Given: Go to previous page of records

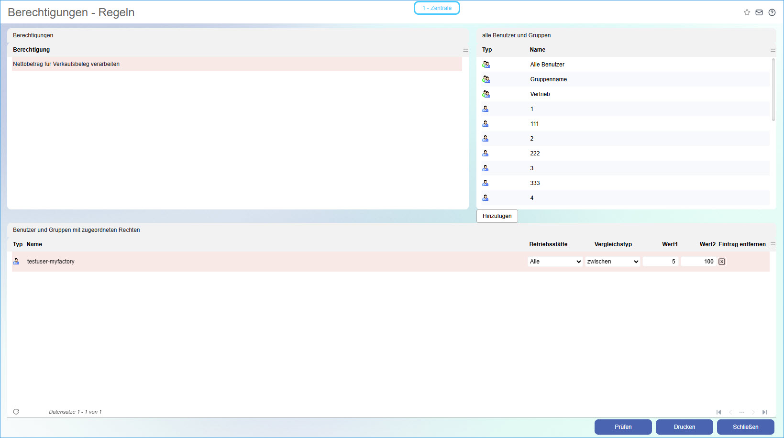Looking at the screenshot, I should [x=730, y=412].
